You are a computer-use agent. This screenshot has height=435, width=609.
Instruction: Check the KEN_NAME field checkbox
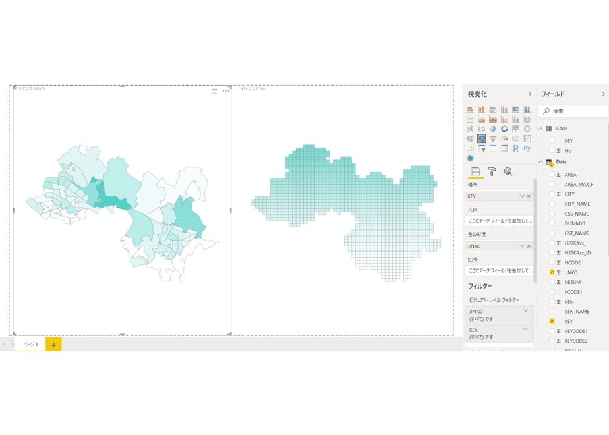[x=552, y=312]
